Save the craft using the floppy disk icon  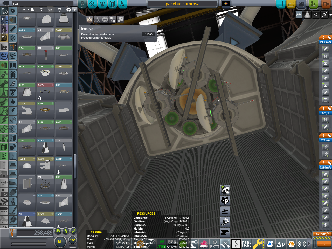pyautogui.click(x=301, y=4)
